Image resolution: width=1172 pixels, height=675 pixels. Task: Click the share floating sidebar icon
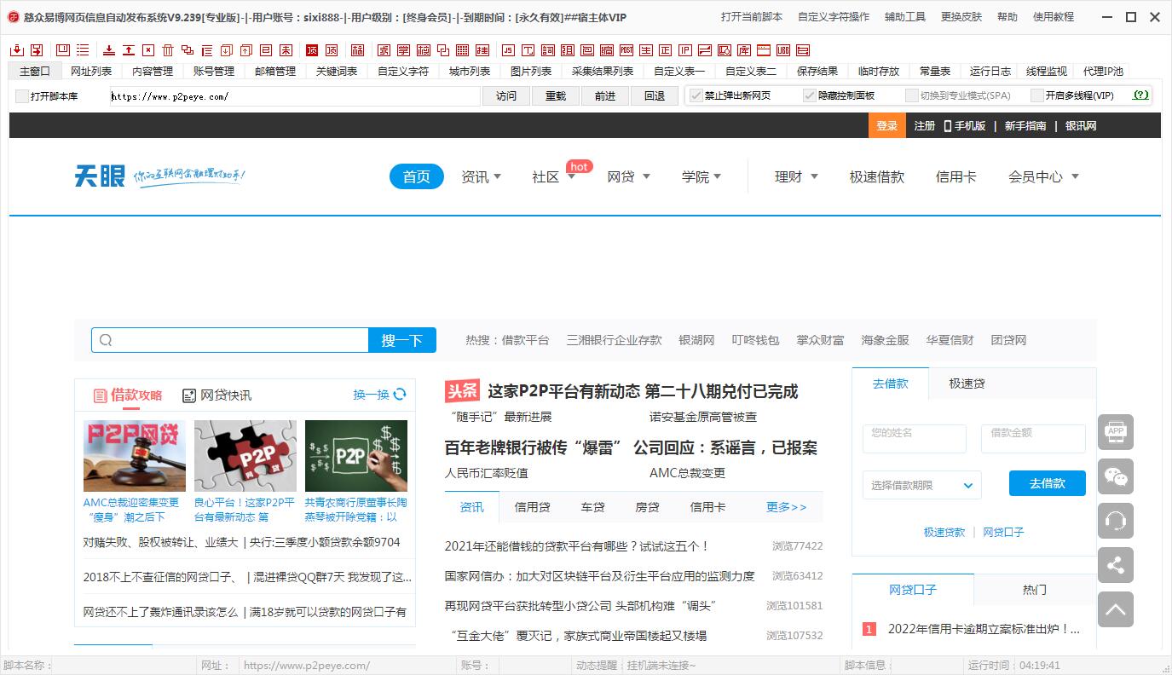click(1116, 565)
